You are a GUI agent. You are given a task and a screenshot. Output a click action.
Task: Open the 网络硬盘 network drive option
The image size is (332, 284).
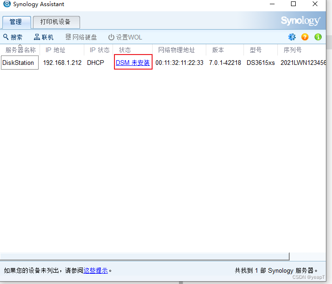point(81,37)
